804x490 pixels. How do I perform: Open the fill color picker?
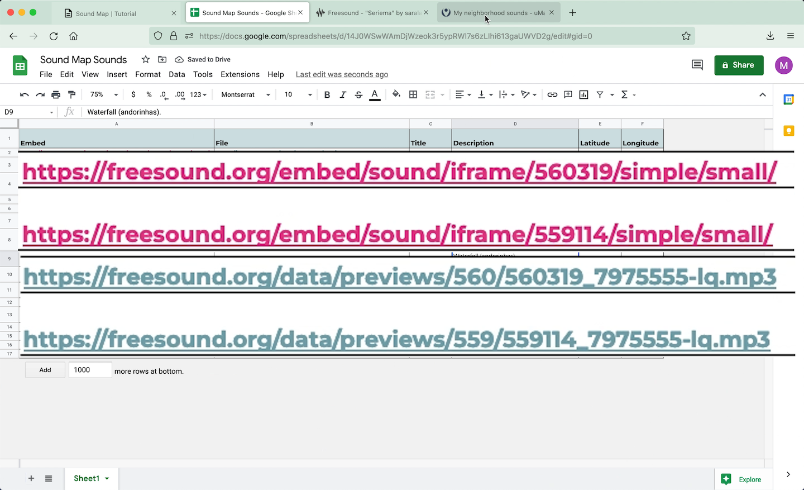click(396, 95)
